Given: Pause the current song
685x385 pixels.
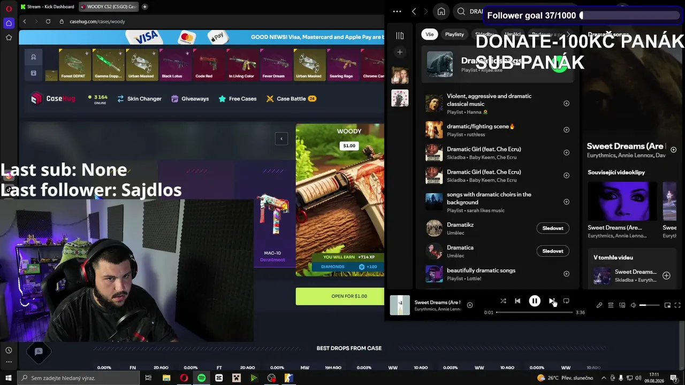Looking at the screenshot, I should [x=535, y=301].
